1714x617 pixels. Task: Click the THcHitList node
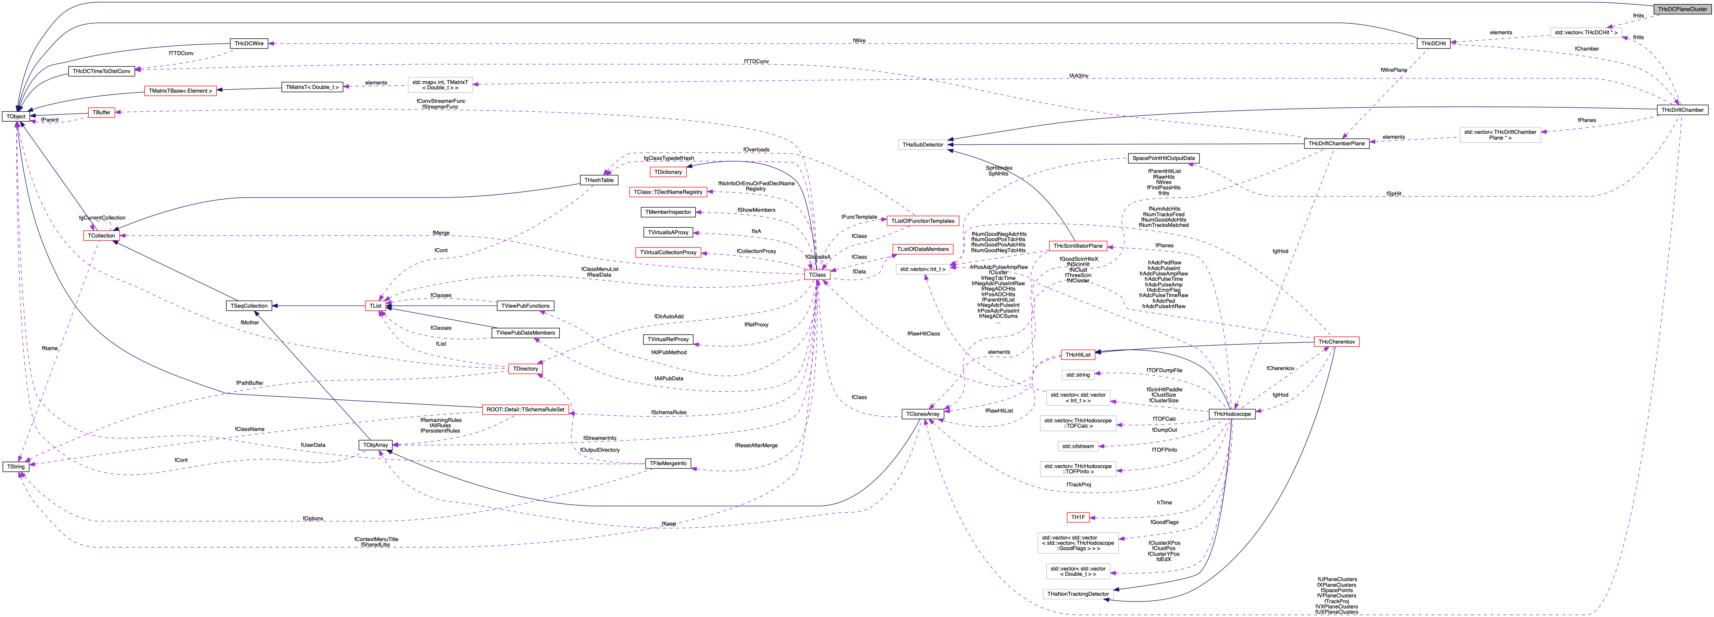[x=1078, y=355]
